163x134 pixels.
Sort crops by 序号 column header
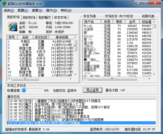click(12, 37)
